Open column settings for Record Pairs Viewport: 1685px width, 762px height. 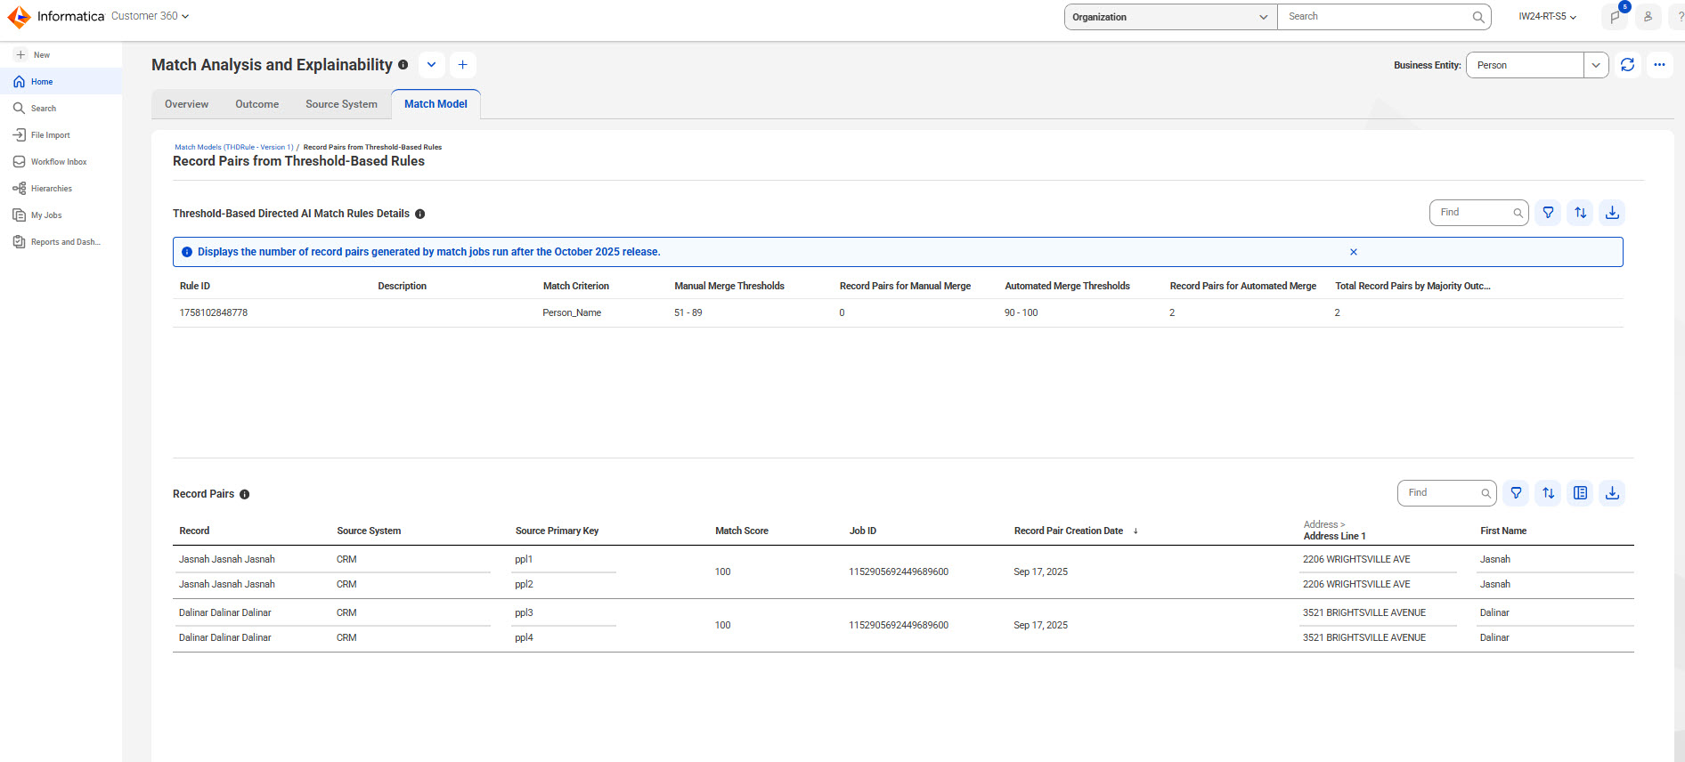[1580, 493]
